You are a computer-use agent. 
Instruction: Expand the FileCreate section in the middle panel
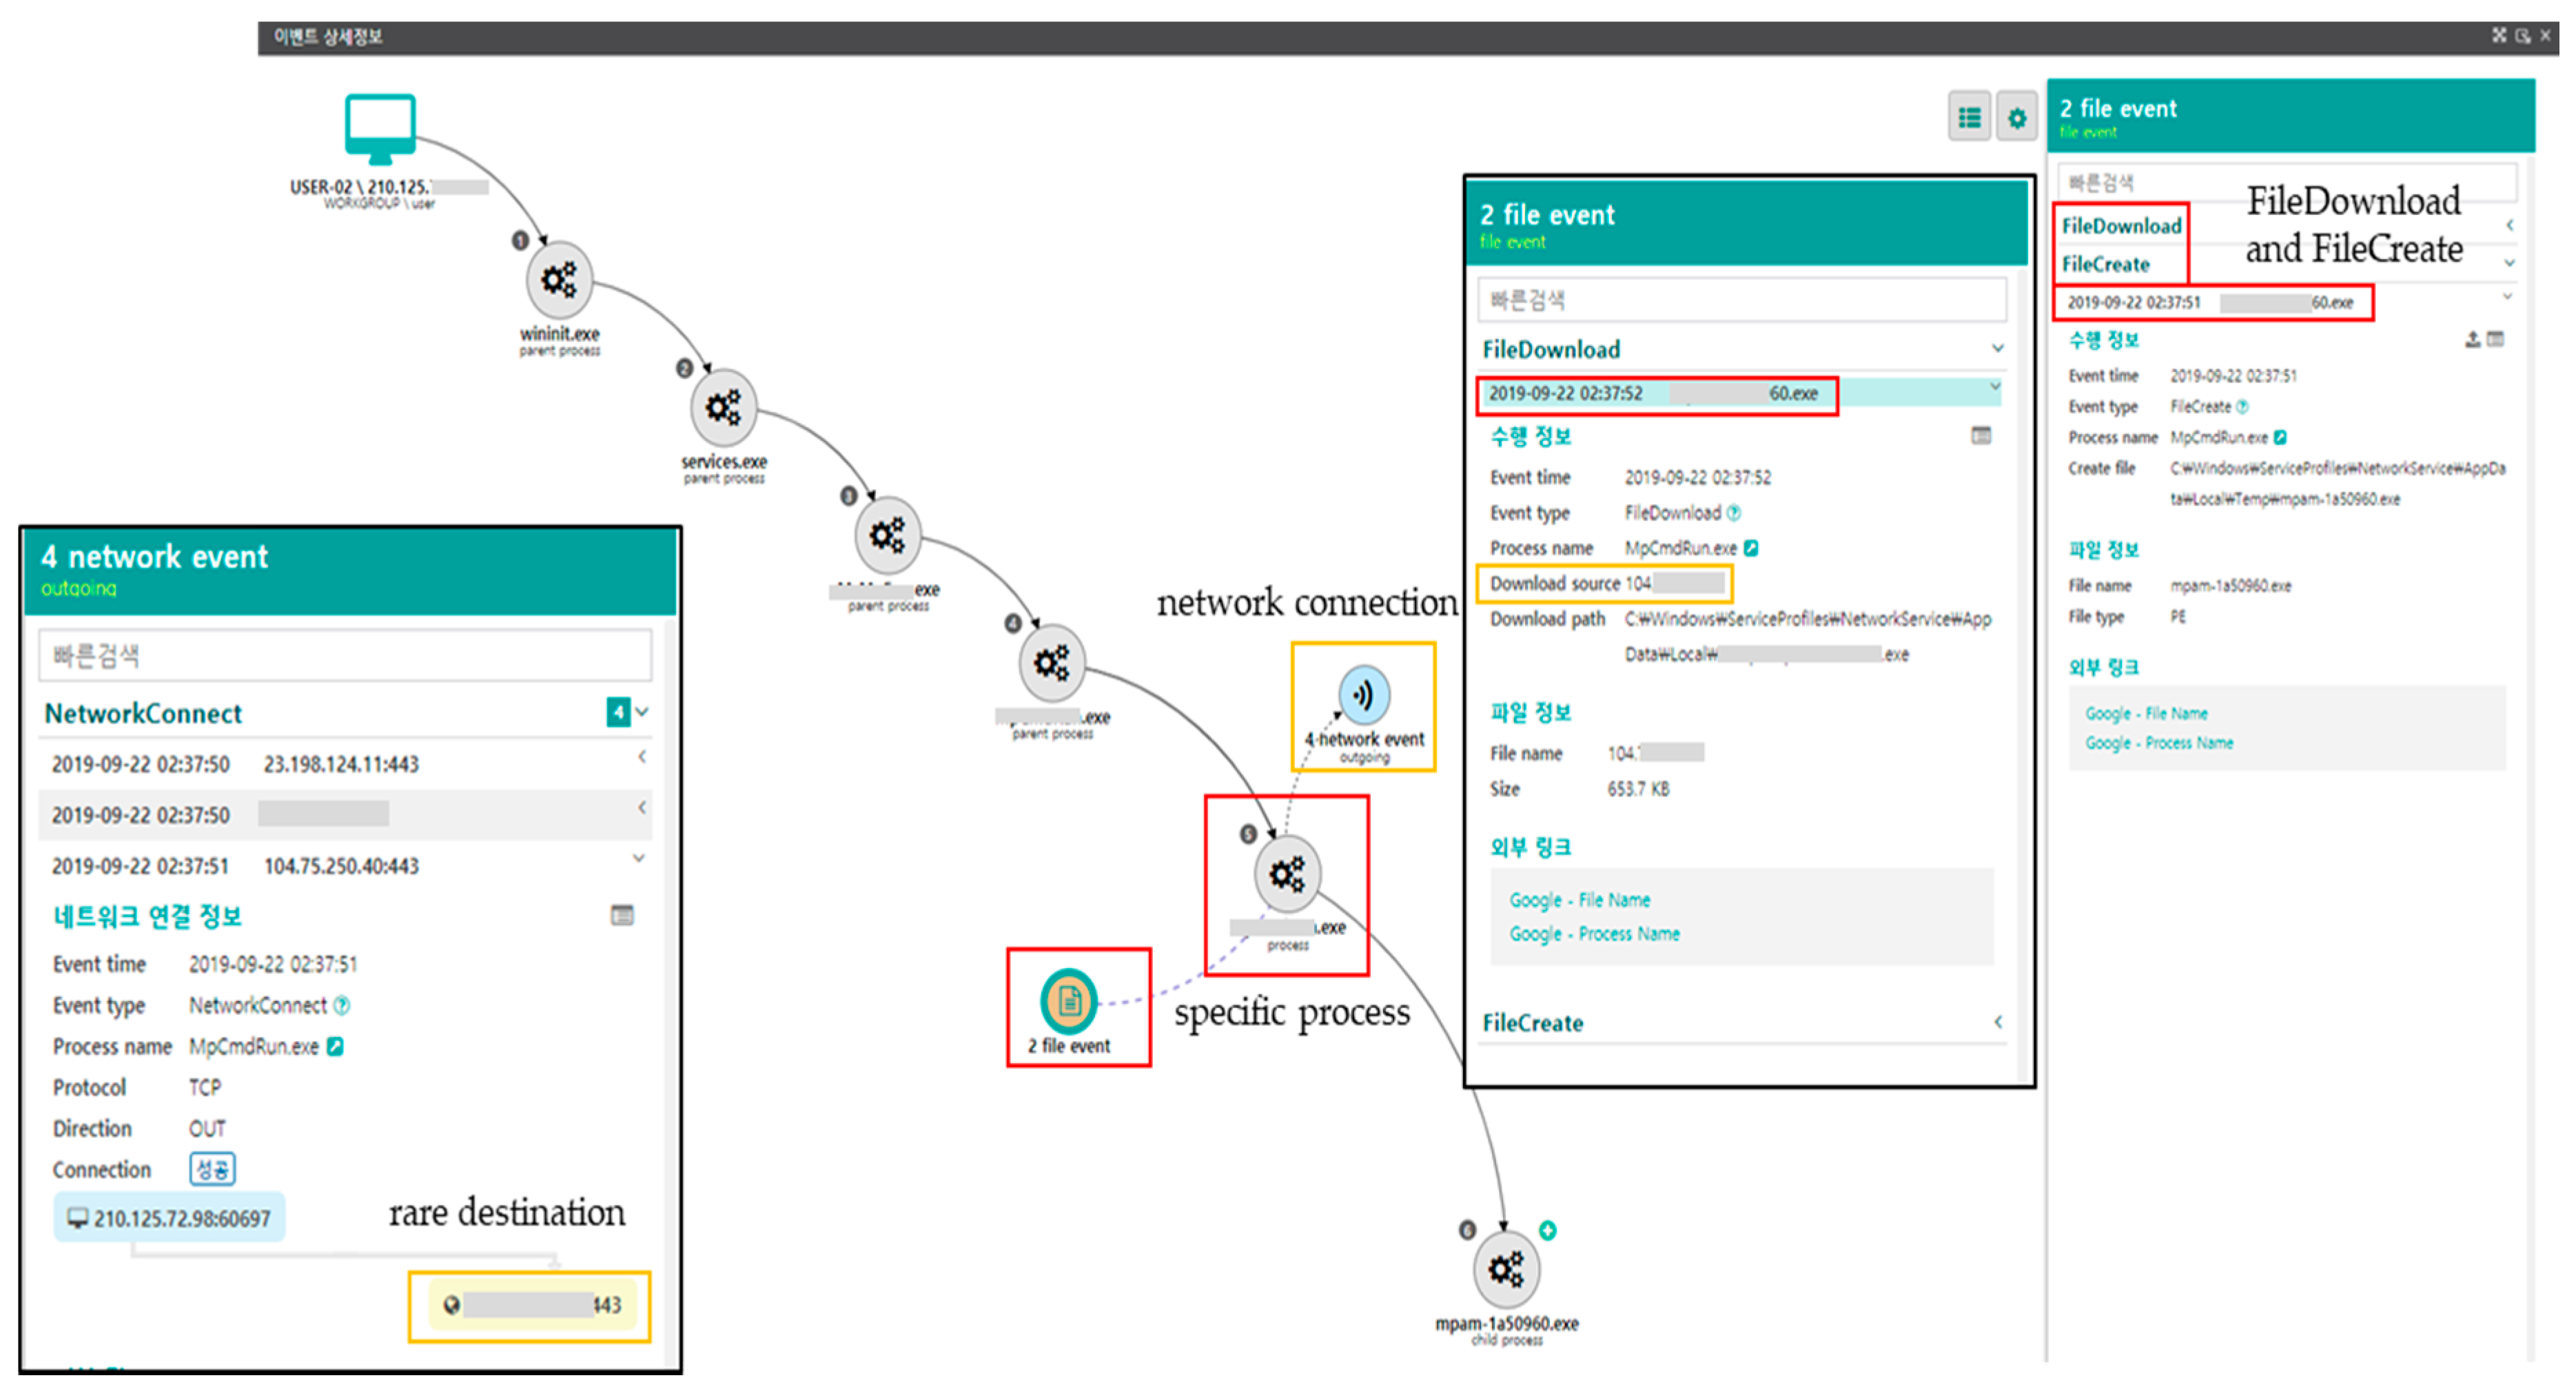1997,1022
